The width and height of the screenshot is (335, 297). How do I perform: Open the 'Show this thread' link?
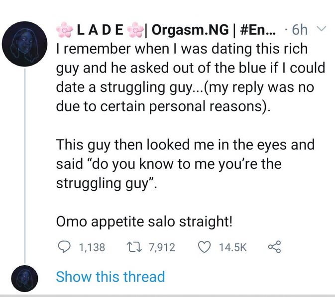(110, 277)
